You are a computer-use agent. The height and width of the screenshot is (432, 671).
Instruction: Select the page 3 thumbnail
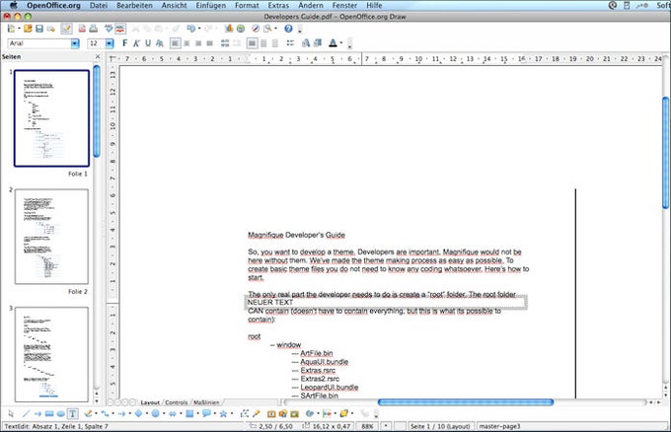(x=51, y=354)
